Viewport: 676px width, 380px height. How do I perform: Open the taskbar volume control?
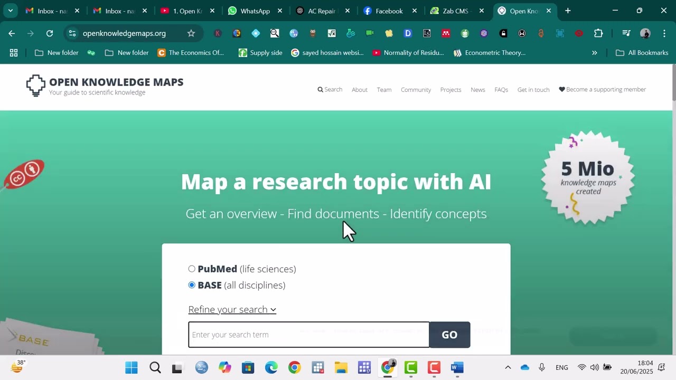click(594, 367)
